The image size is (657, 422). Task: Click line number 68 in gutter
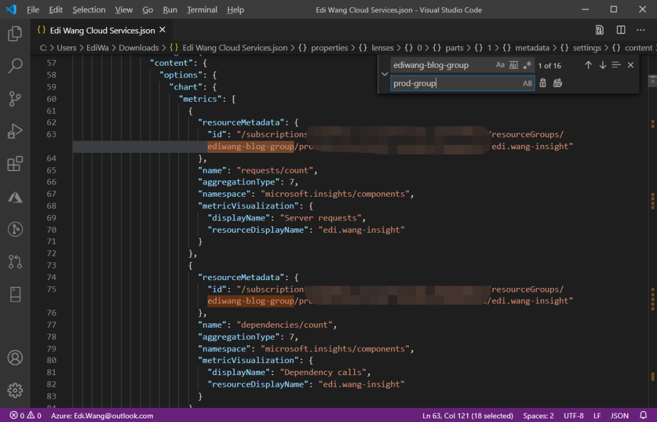pos(51,206)
